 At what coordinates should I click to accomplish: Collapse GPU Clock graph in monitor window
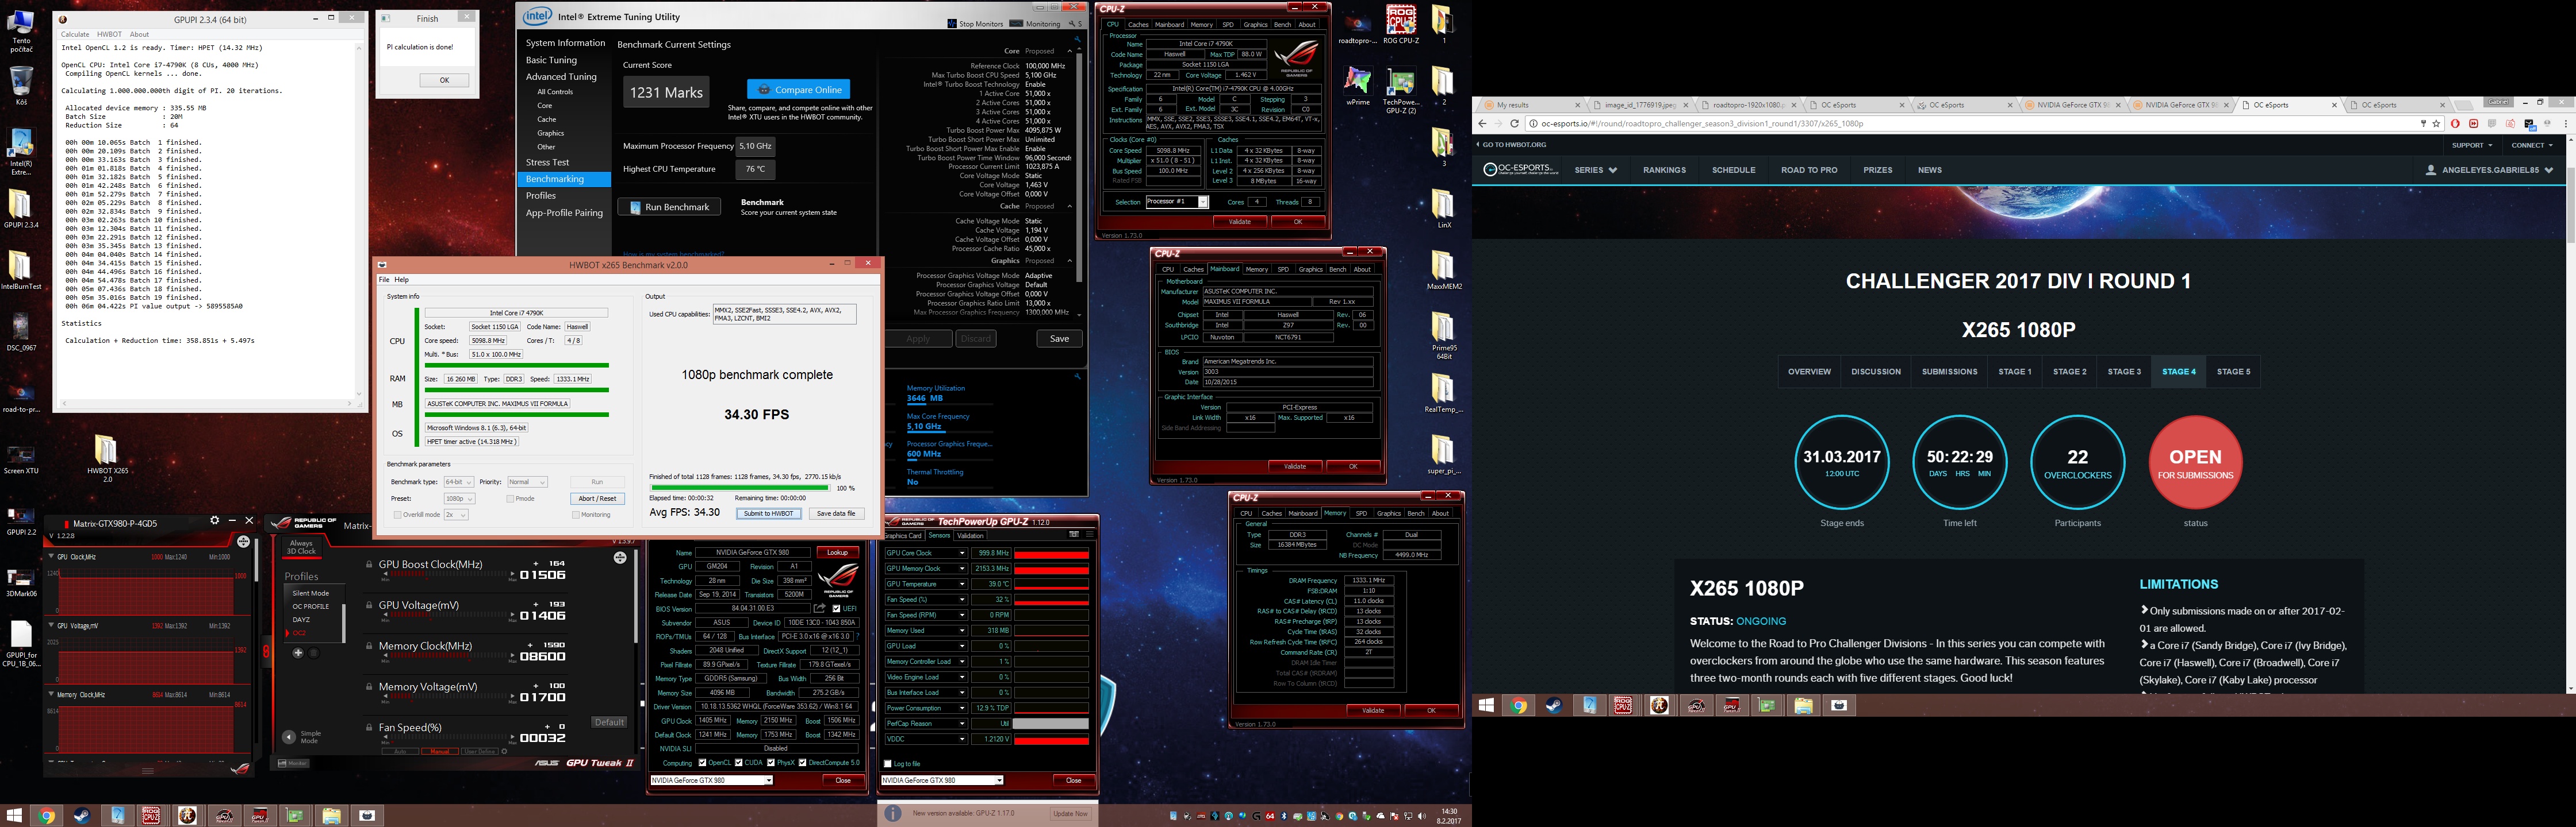(51, 557)
